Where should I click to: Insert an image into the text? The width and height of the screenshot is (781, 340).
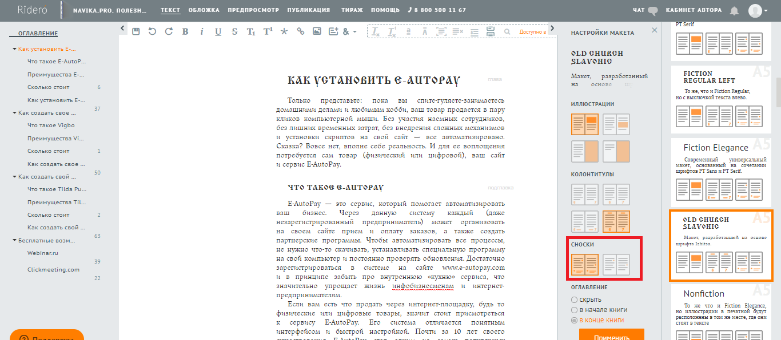coord(317,31)
